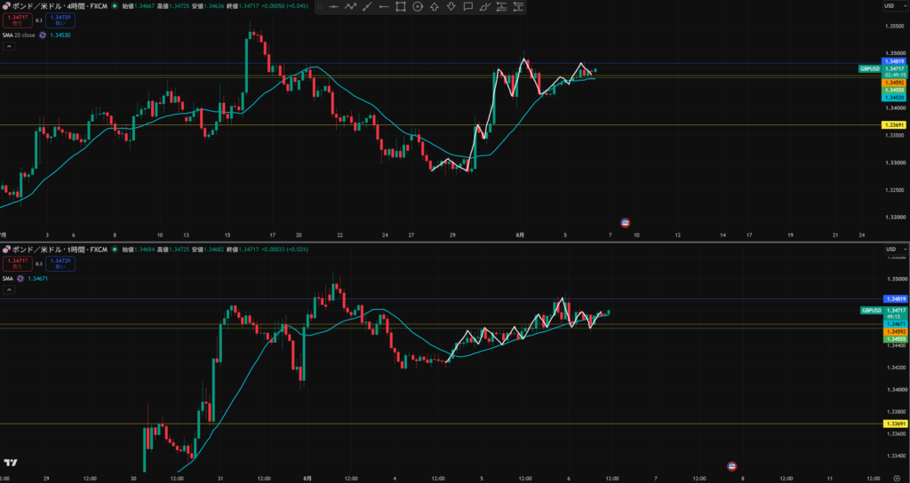The image size is (910, 483).
Task: Select the bottom chart SMA indicator legend
Action: point(7,278)
